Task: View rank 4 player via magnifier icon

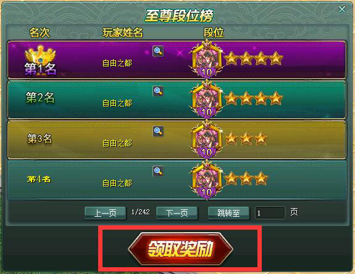Action: click(x=158, y=171)
